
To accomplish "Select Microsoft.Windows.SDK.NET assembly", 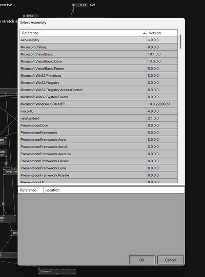I will (x=99, y=104).
